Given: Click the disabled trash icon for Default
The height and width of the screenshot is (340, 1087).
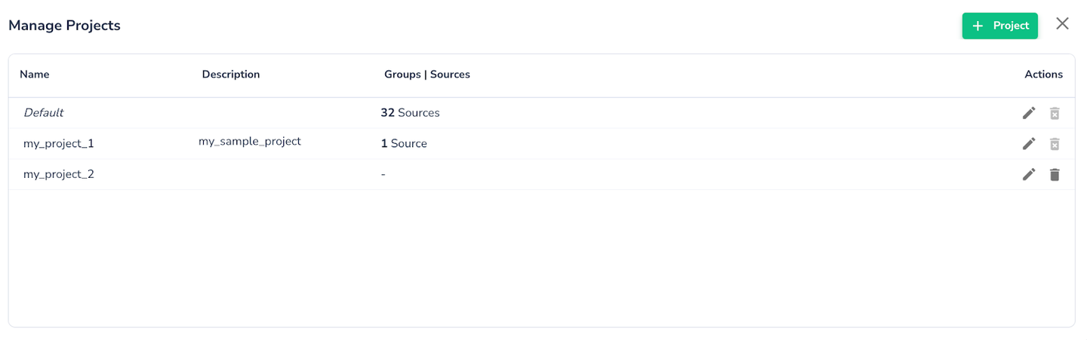Looking at the screenshot, I should [x=1055, y=113].
